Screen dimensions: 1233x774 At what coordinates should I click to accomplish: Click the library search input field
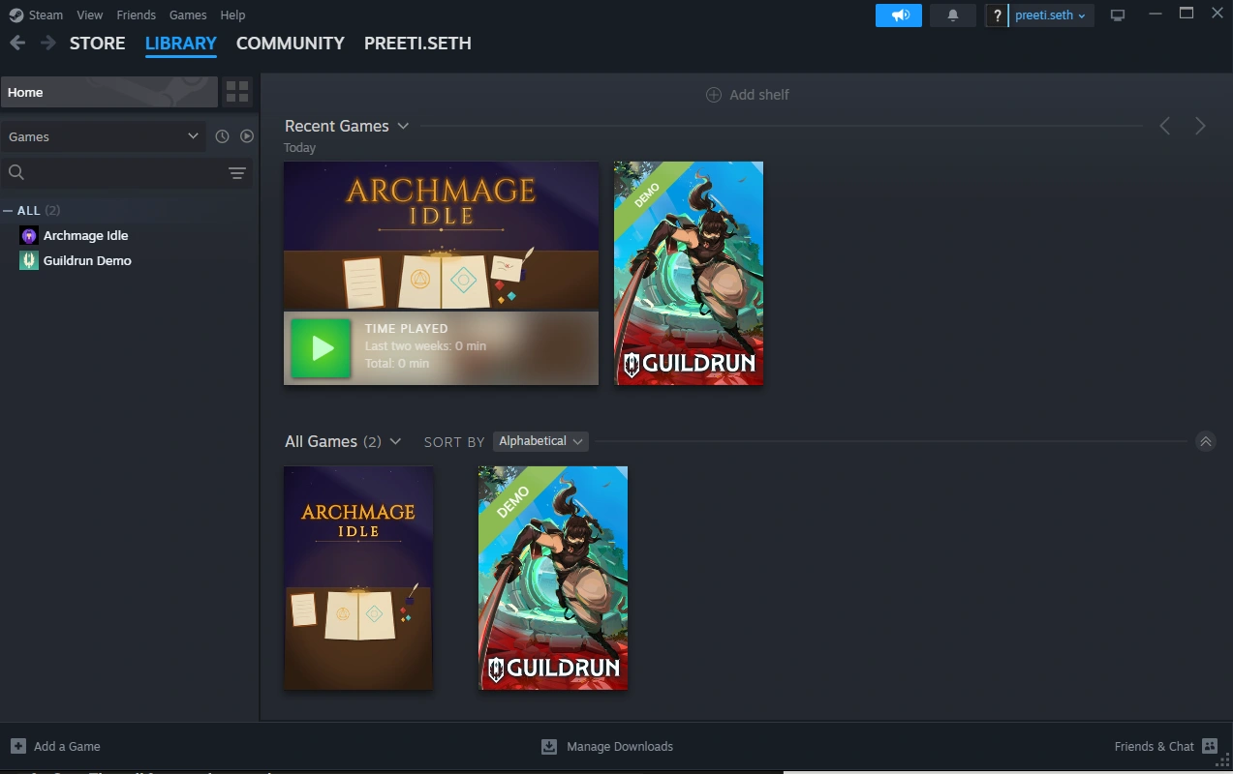coord(126,173)
